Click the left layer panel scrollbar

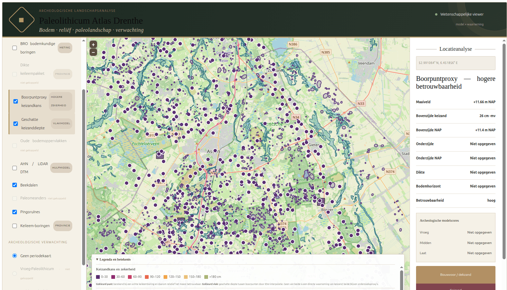(x=83, y=177)
